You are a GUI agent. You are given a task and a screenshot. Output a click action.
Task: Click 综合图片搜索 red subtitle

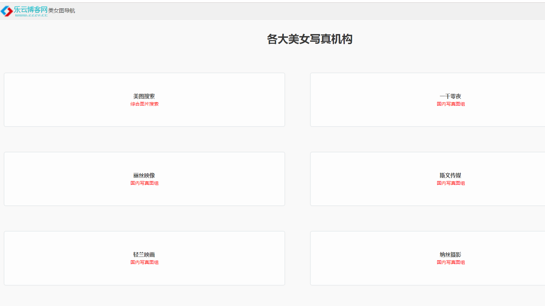click(144, 104)
